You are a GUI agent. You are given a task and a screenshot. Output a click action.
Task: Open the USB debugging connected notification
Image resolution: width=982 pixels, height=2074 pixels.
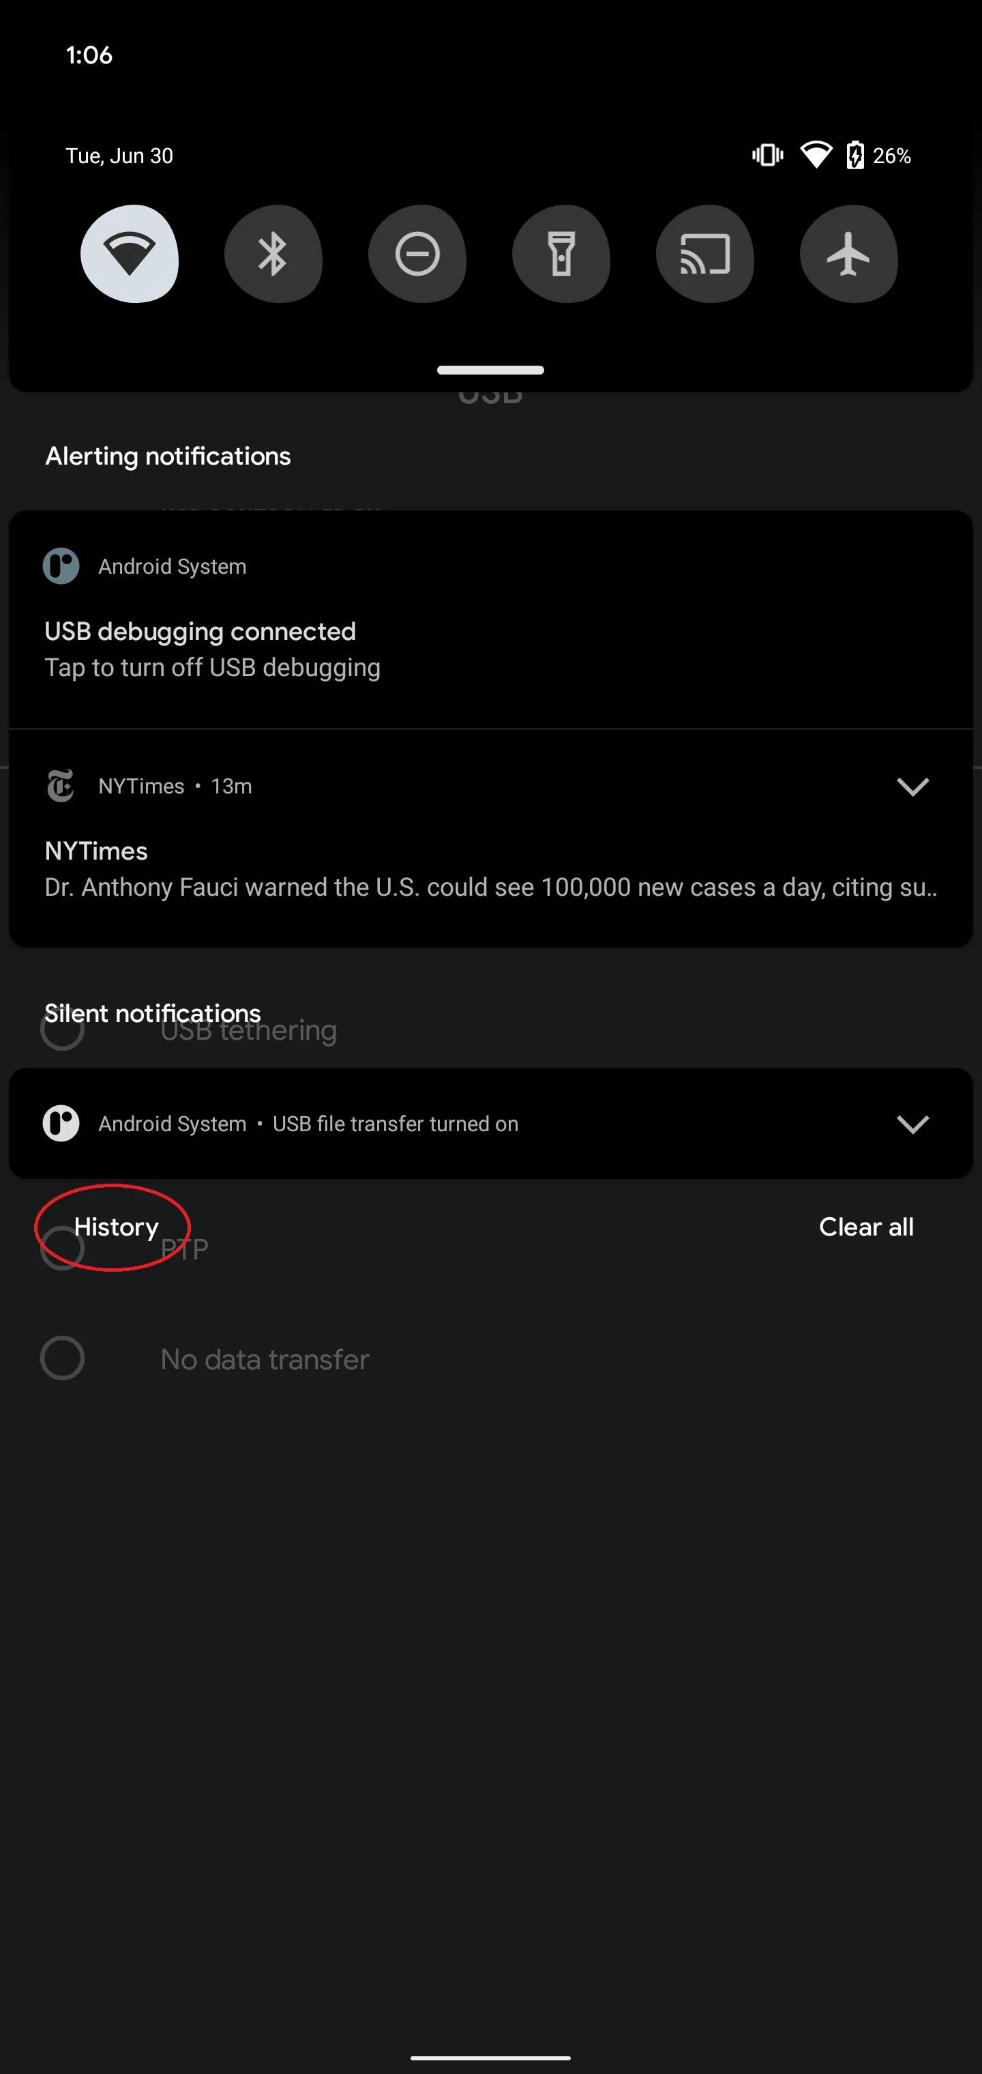490,620
